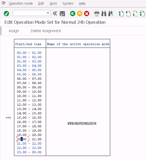Open the Operation mode menu
This screenshot has width=146, height=160.
point(21,4)
